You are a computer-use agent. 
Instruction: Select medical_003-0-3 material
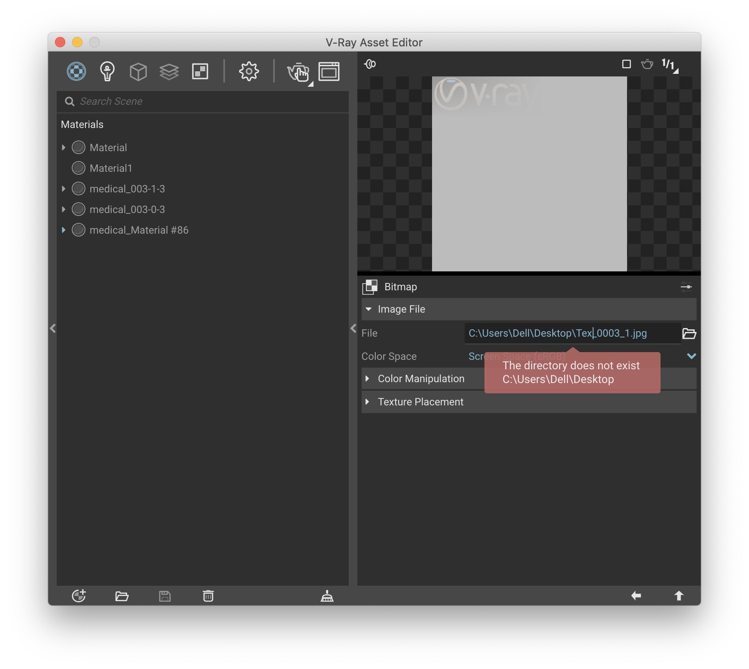(x=127, y=210)
